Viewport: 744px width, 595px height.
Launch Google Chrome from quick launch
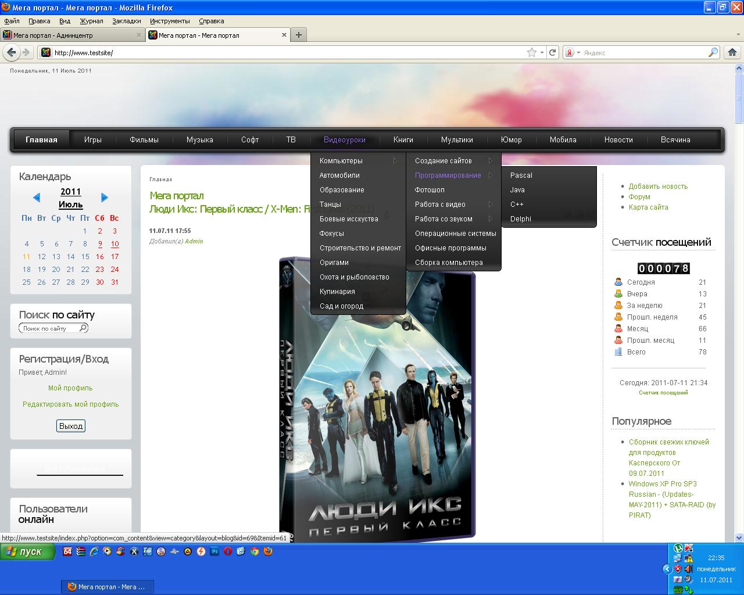click(255, 551)
